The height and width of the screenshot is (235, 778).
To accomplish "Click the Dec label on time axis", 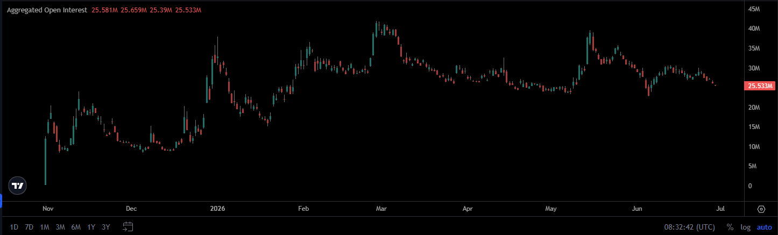I will [x=131, y=208].
